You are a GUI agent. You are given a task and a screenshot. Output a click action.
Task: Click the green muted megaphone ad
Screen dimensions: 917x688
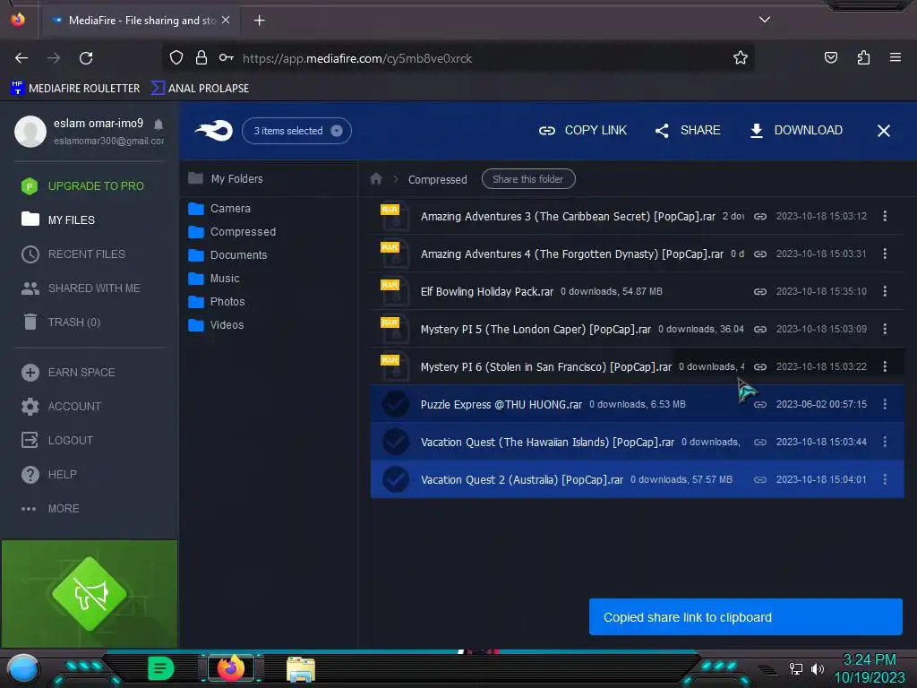(x=90, y=594)
